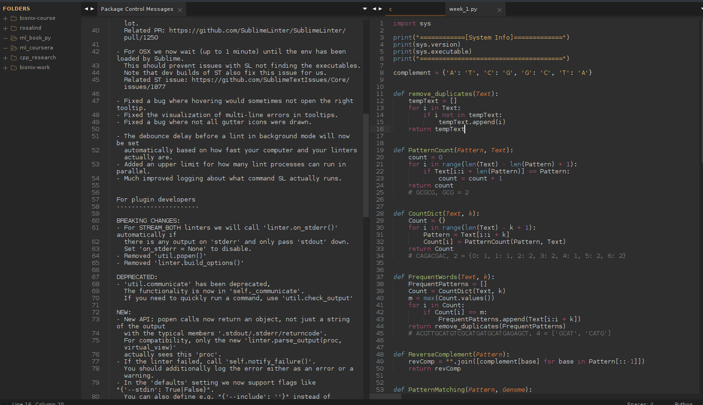
Task: Switch to Package Control Messages tab
Action: click(x=137, y=9)
